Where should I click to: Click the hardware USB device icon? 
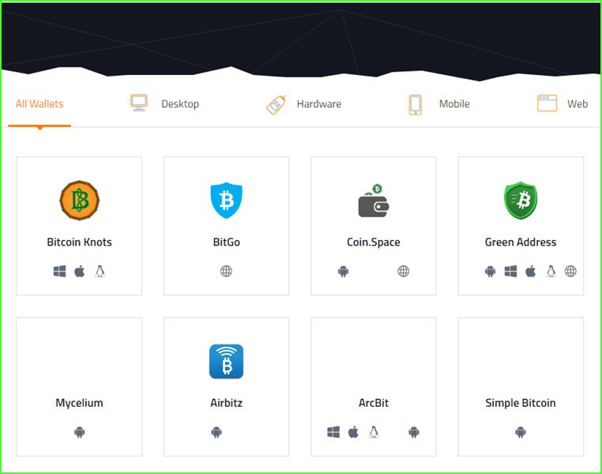click(276, 105)
